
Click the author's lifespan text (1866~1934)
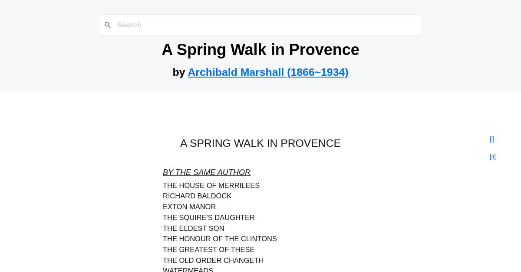coord(319,72)
